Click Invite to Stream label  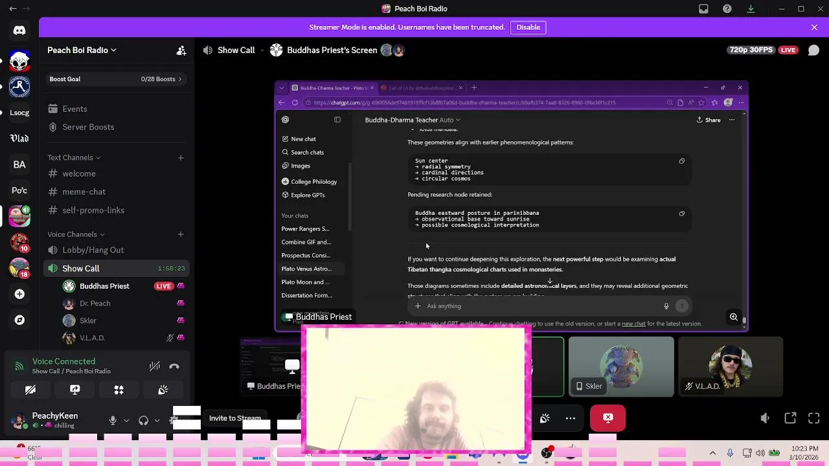click(235, 418)
